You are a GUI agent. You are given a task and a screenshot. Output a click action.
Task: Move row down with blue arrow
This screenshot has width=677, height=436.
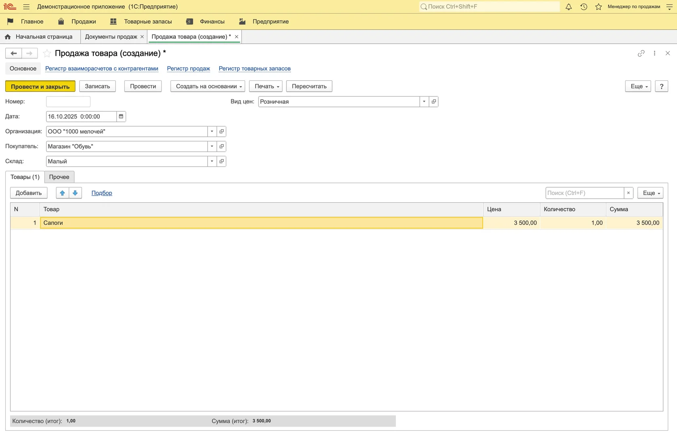75,193
